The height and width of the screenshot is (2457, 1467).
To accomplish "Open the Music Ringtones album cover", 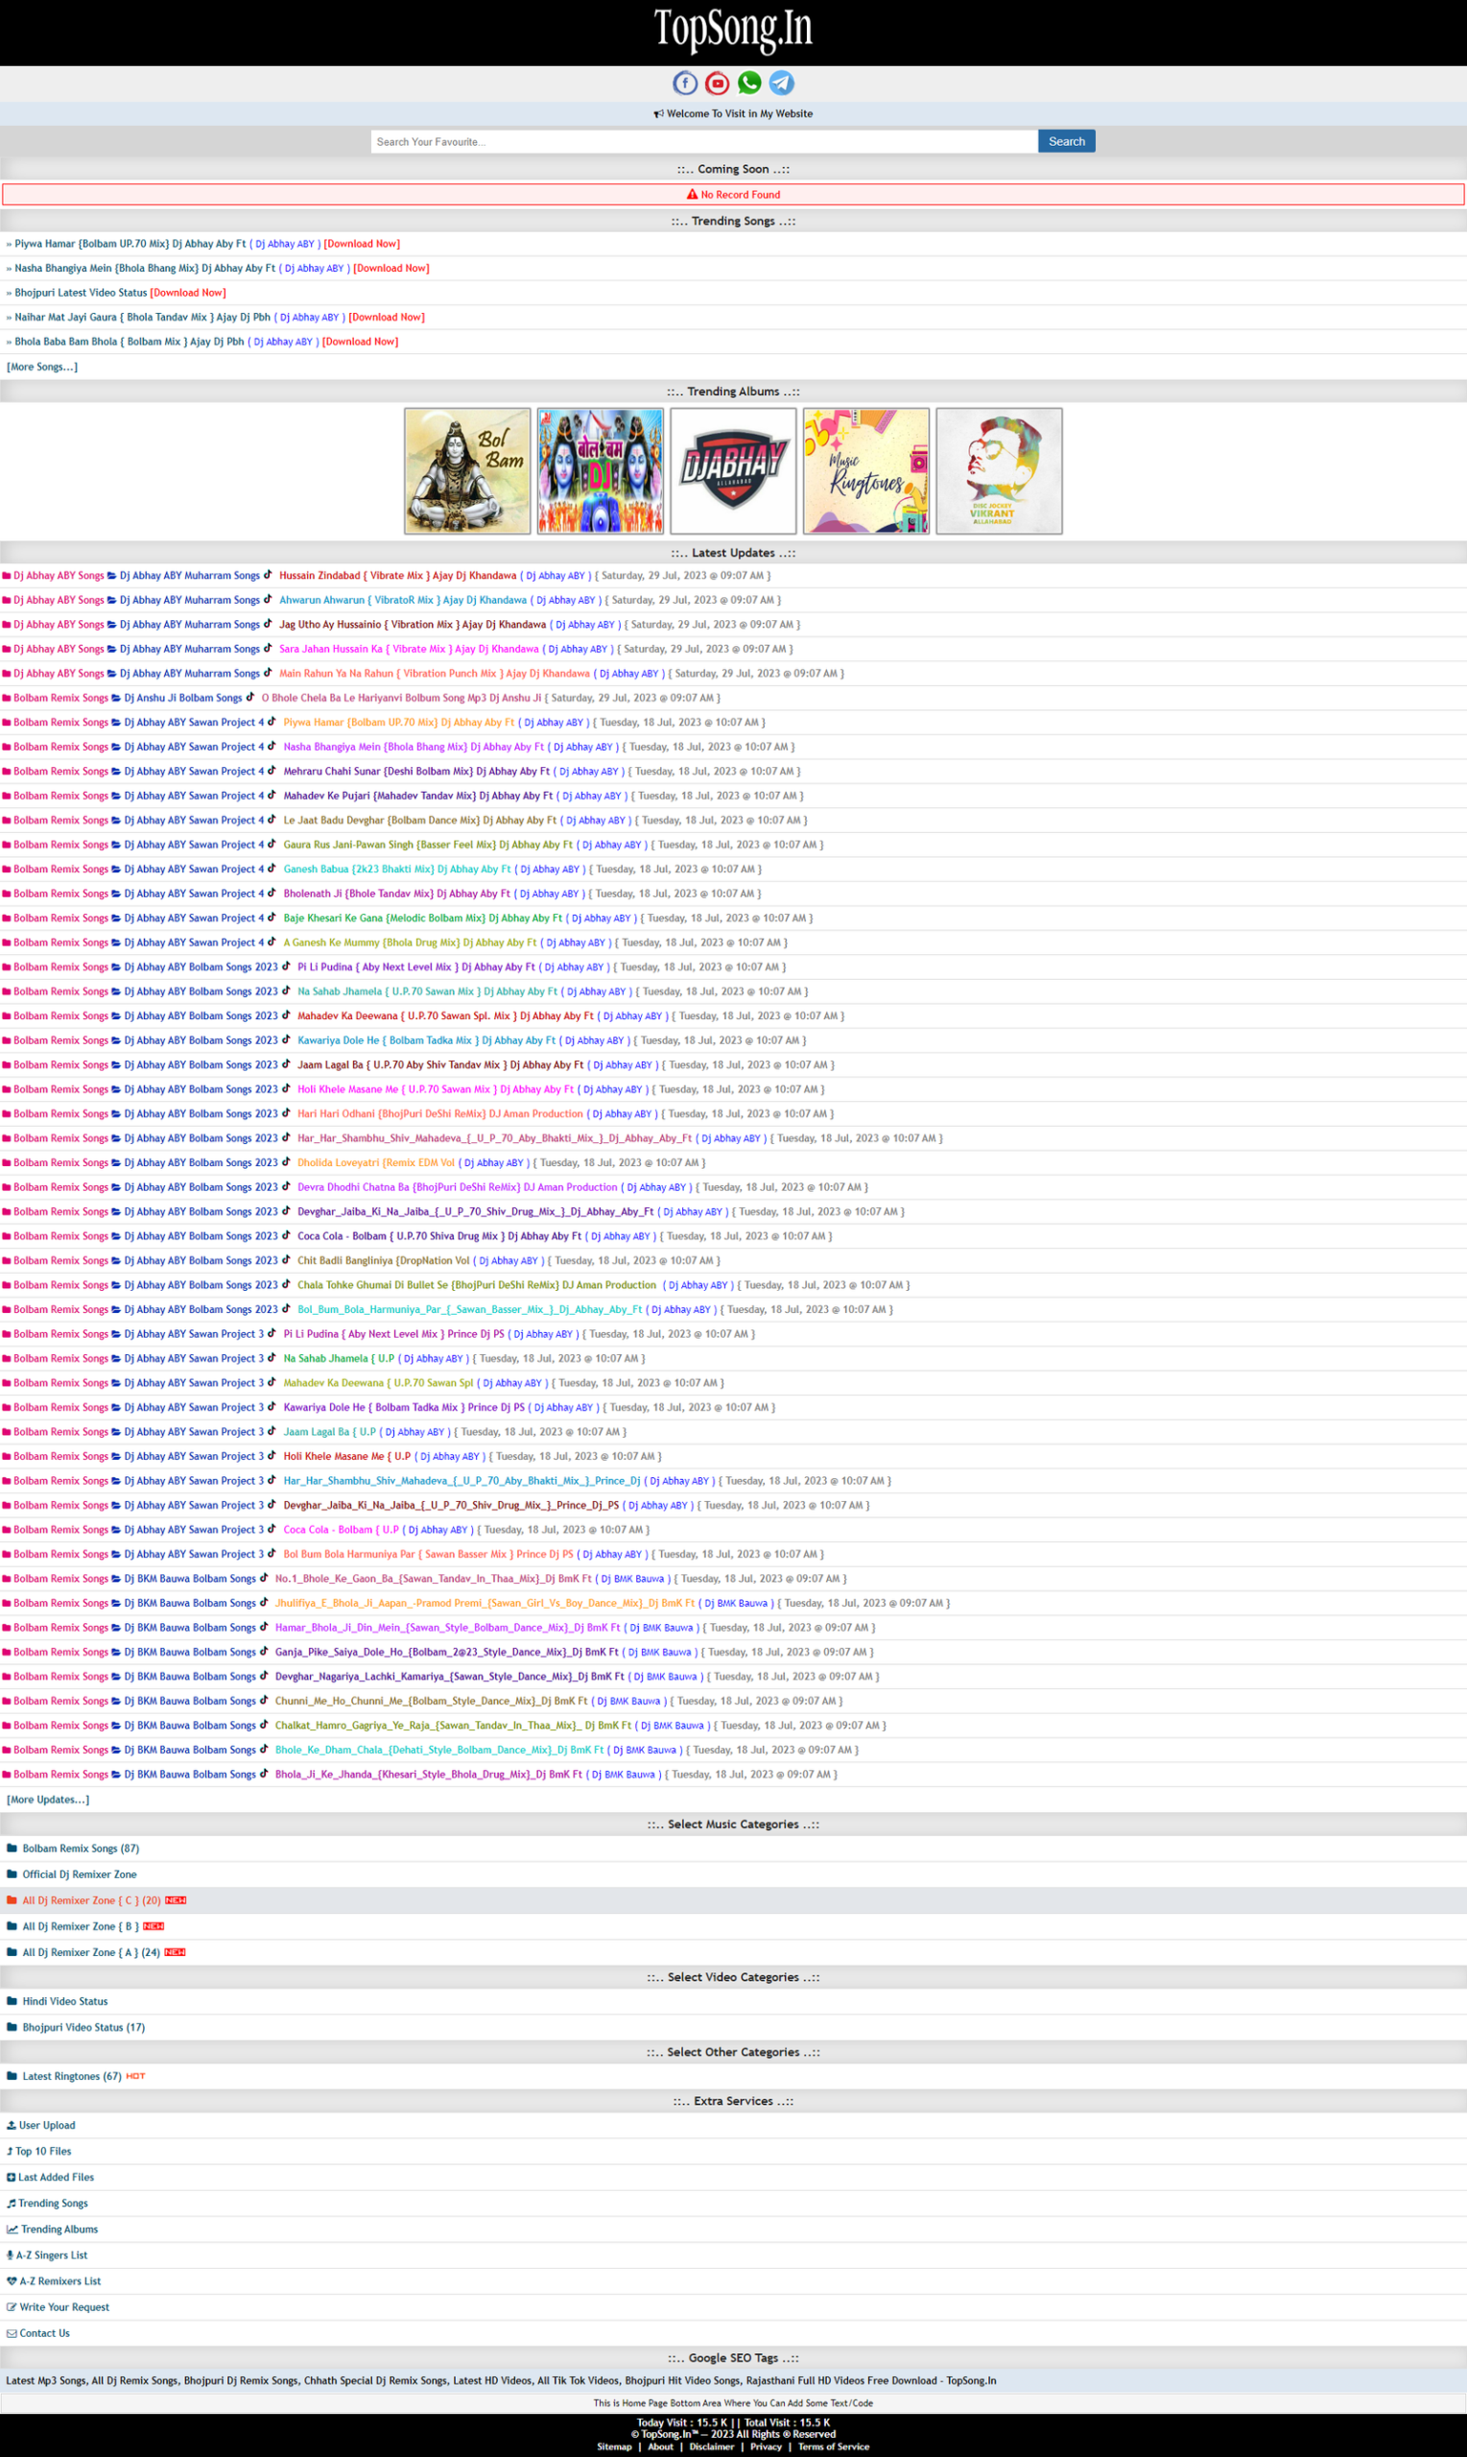I will pos(866,470).
